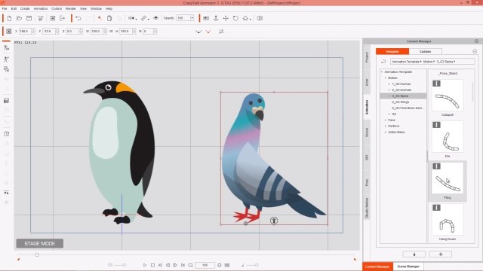Click the Move tool cross-arrows icon
483x271 pixels.
[226, 18]
